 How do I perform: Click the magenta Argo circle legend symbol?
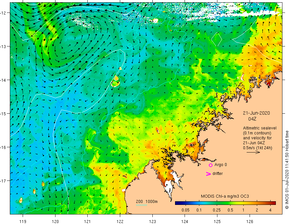click(211, 165)
